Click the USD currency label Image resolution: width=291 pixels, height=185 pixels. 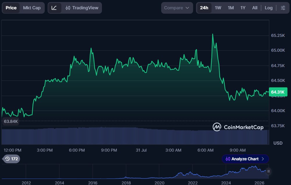[x=278, y=143]
